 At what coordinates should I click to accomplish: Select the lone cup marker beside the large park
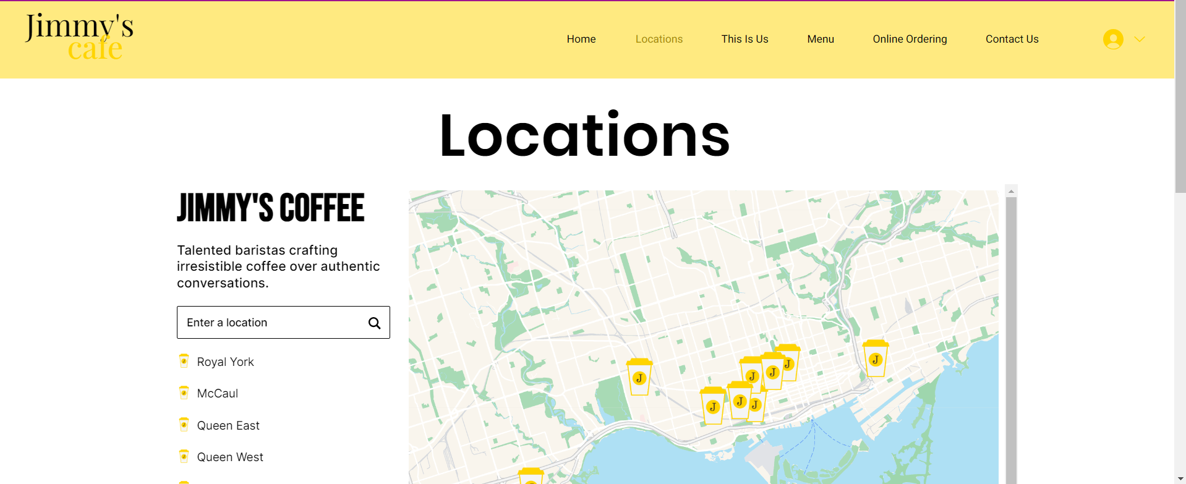coord(639,376)
